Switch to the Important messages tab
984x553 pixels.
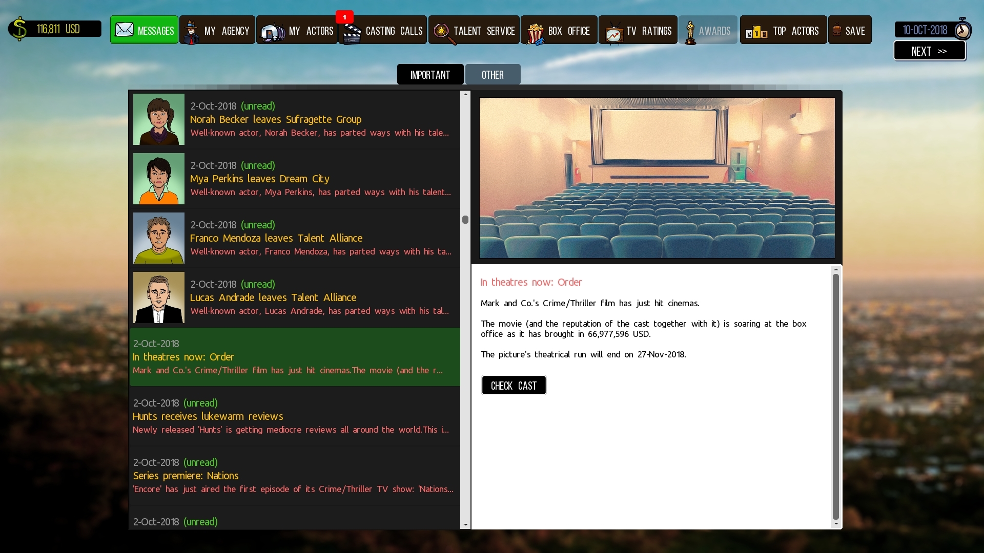[x=430, y=75]
